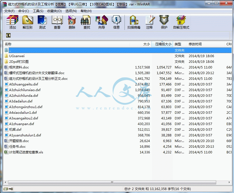Sort by 压缩后大小 column header
234x193 pixels.
162,44
